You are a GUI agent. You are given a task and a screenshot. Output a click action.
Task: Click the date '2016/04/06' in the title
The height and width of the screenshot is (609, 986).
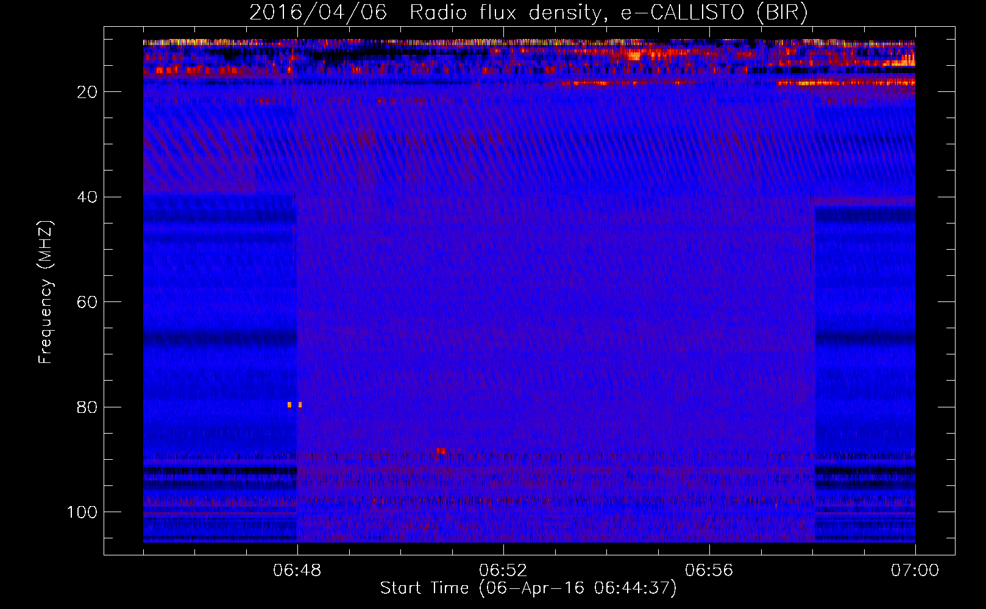(317, 13)
